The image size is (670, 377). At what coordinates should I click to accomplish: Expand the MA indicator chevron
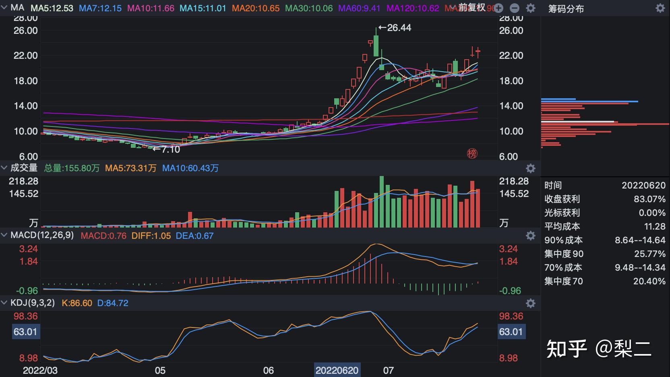(x=4, y=8)
